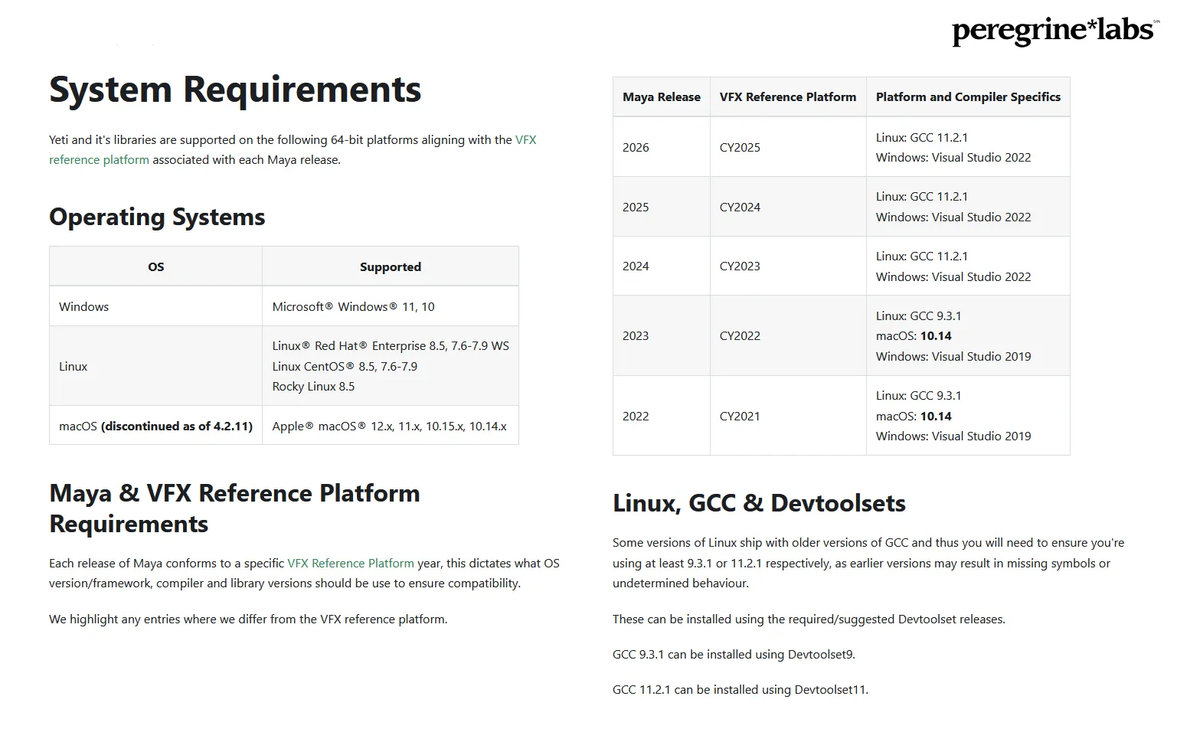Click the "OS" column header
Image resolution: width=1177 pixels, height=742 pixels.
pyautogui.click(x=155, y=266)
